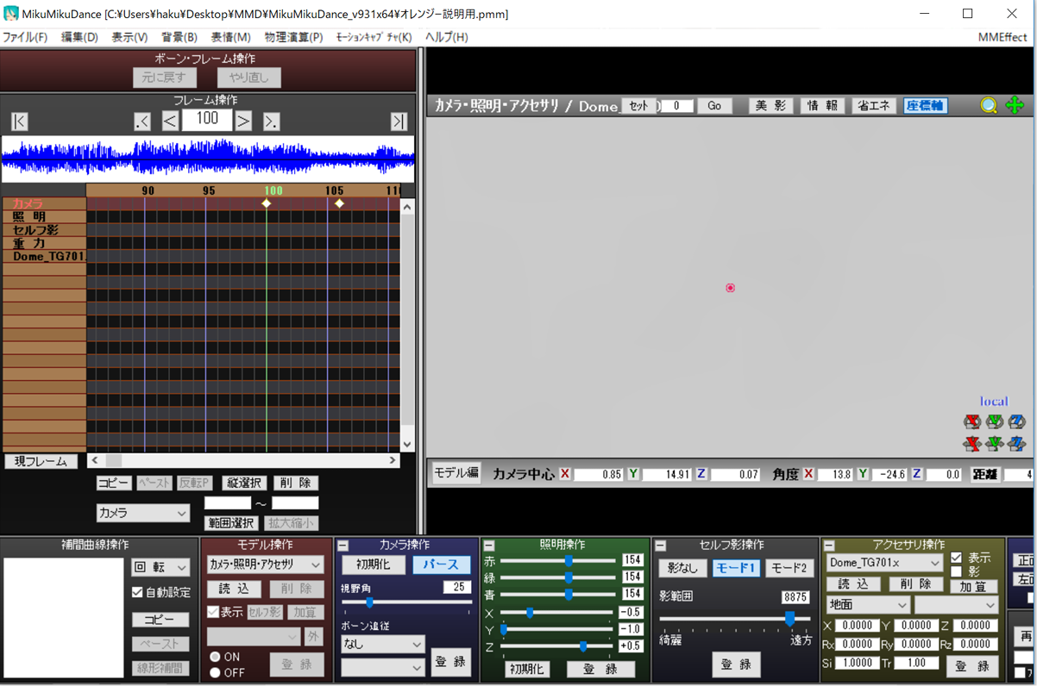Collapse the アクセサリ操作 panel minus icon
Screen dimensions: 1037x686
pos(829,546)
